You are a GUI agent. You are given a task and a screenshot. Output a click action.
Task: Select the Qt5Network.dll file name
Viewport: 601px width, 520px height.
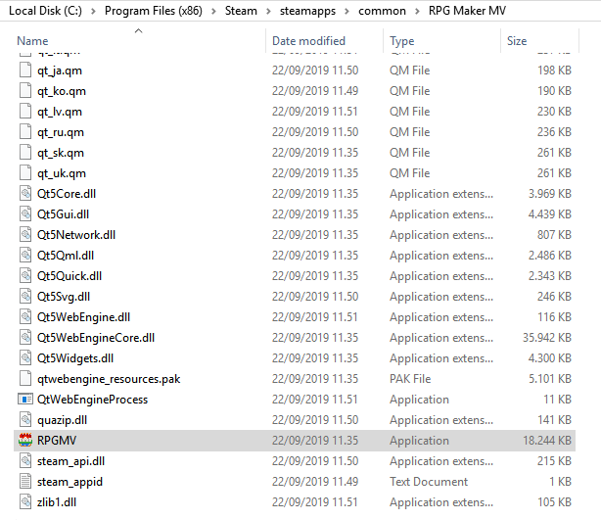76,235
